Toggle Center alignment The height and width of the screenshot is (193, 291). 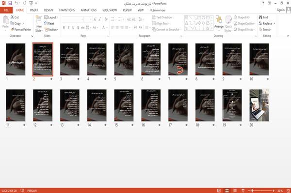point(117,28)
